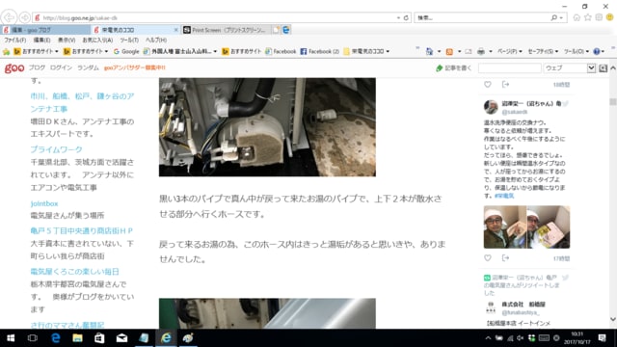Open File Explorer from the taskbar

[77, 338]
